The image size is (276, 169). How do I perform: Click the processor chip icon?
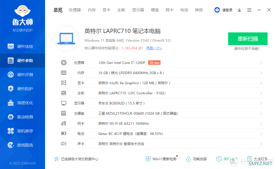(x=64, y=63)
